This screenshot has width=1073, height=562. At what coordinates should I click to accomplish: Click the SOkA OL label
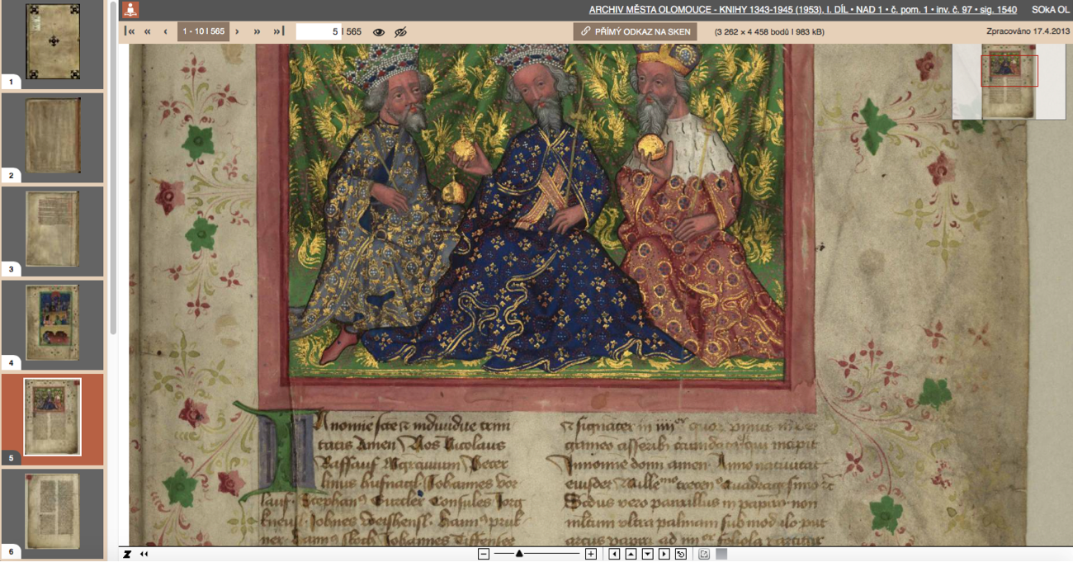pos(1051,10)
